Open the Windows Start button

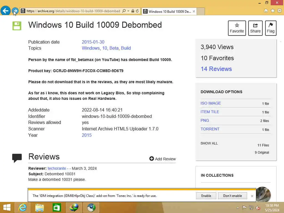click(7, 207)
